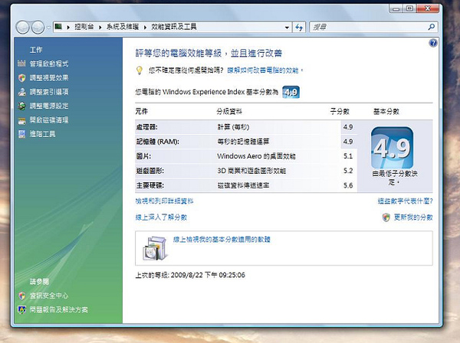Open 調整電源設定 in the sidebar
The width and height of the screenshot is (460, 343).
[x=49, y=106]
